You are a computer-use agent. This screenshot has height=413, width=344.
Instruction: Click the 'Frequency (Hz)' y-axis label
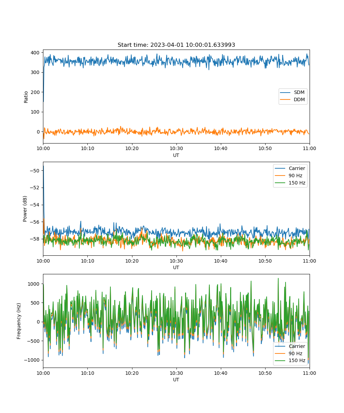pyautogui.click(x=19, y=321)
